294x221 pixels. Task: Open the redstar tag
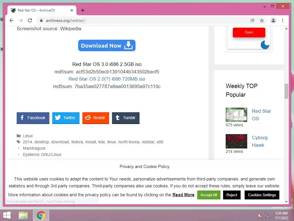click(x=148, y=142)
